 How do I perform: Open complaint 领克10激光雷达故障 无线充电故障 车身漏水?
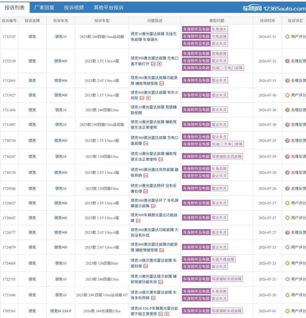pyautogui.click(x=154, y=37)
